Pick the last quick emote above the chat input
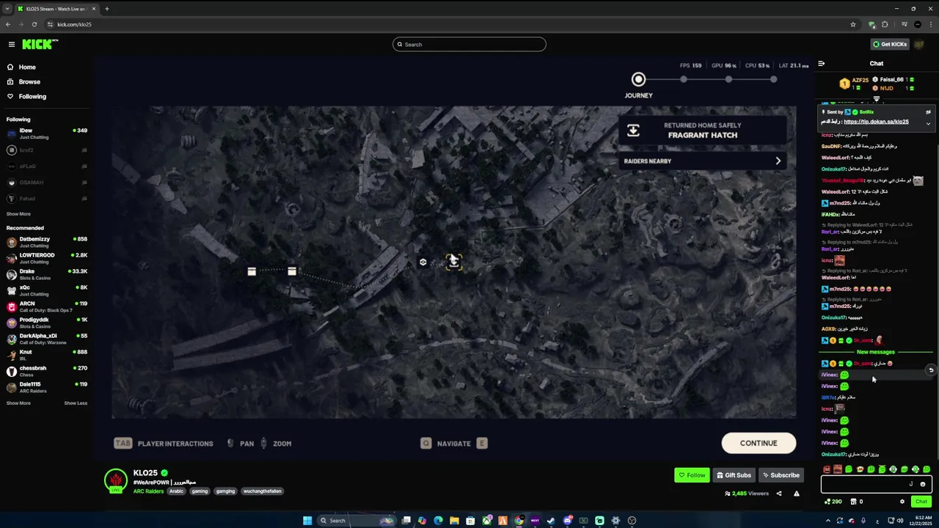The image size is (939, 528). pyautogui.click(x=927, y=469)
